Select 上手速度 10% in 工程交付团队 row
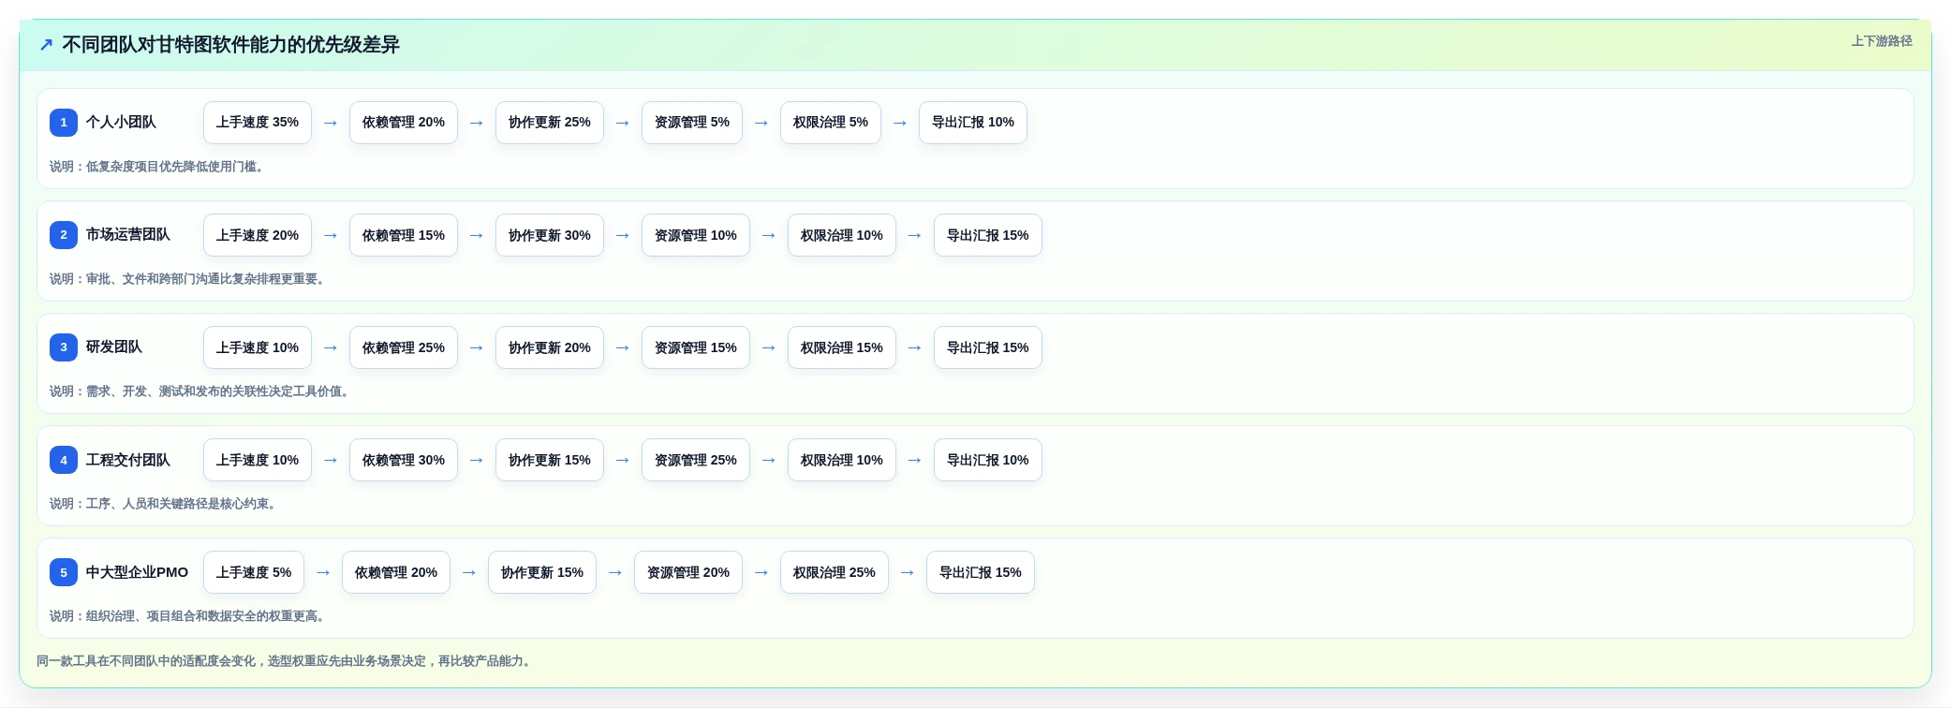Image resolution: width=1951 pixels, height=708 pixels. [258, 460]
